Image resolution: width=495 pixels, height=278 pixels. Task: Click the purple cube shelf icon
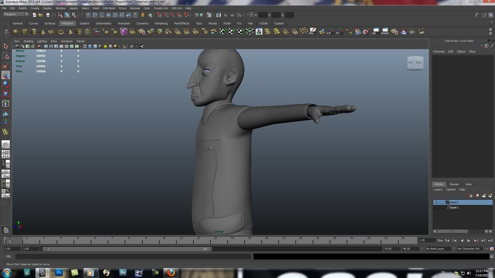click(124, 32)
